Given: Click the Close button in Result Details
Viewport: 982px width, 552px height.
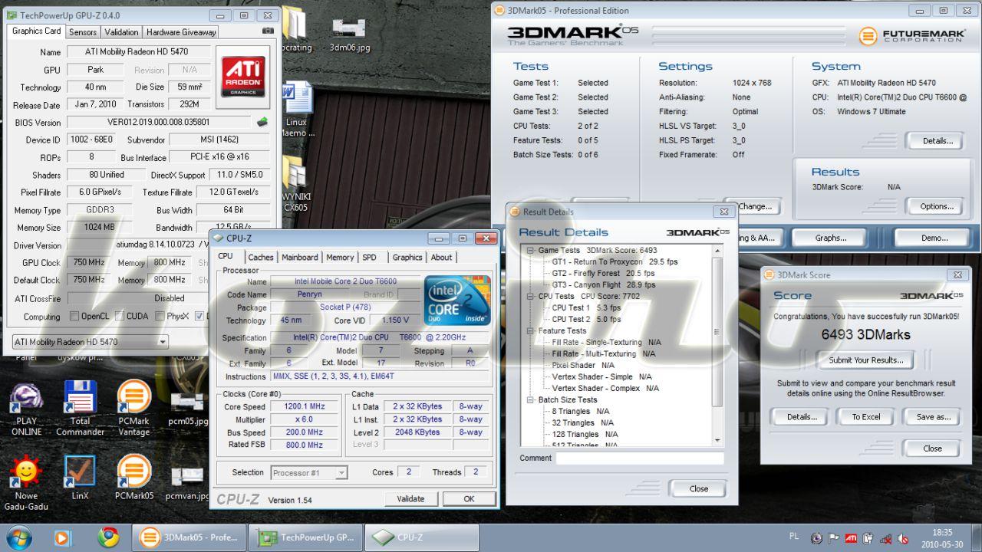Looking at the screenshot, I should tap(698, 488).
